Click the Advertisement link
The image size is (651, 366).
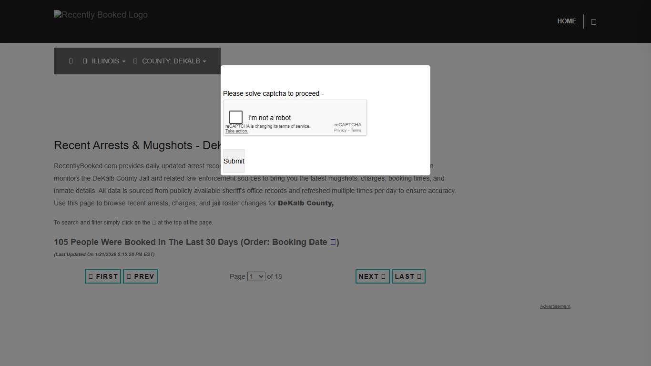(555, 306)
